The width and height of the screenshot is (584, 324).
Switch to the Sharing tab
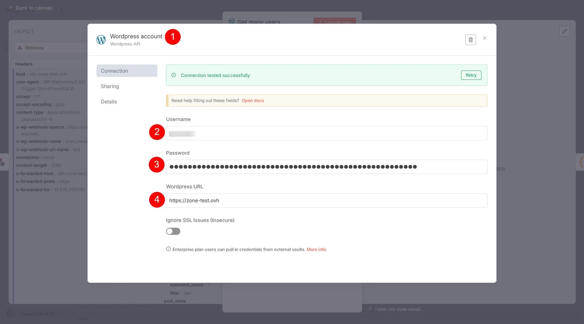110,86
